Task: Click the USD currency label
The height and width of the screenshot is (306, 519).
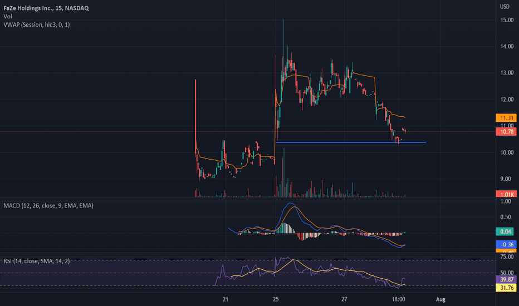Action: coord(505,7)
